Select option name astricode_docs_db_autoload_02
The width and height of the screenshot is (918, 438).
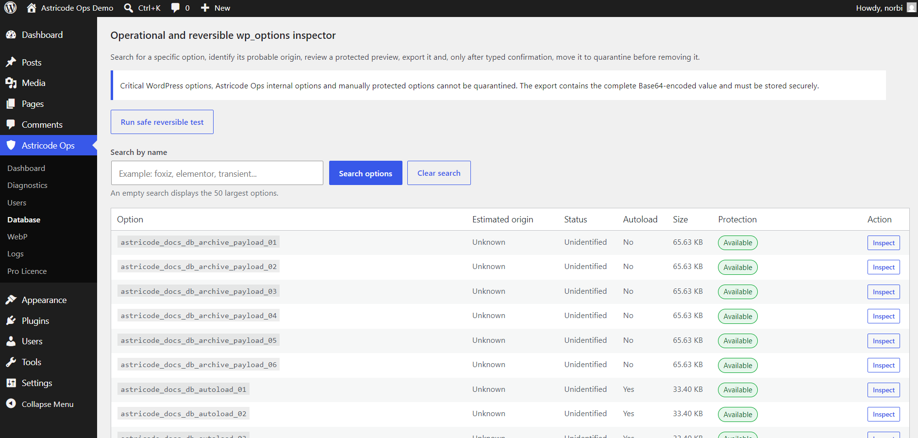[x=184, y=414]
